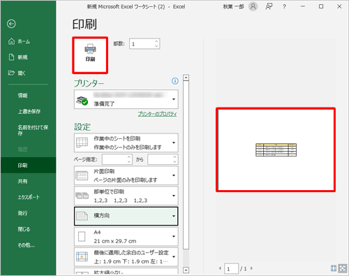Click the settings vertical scrollbar thumb

[x=186, y=165]
